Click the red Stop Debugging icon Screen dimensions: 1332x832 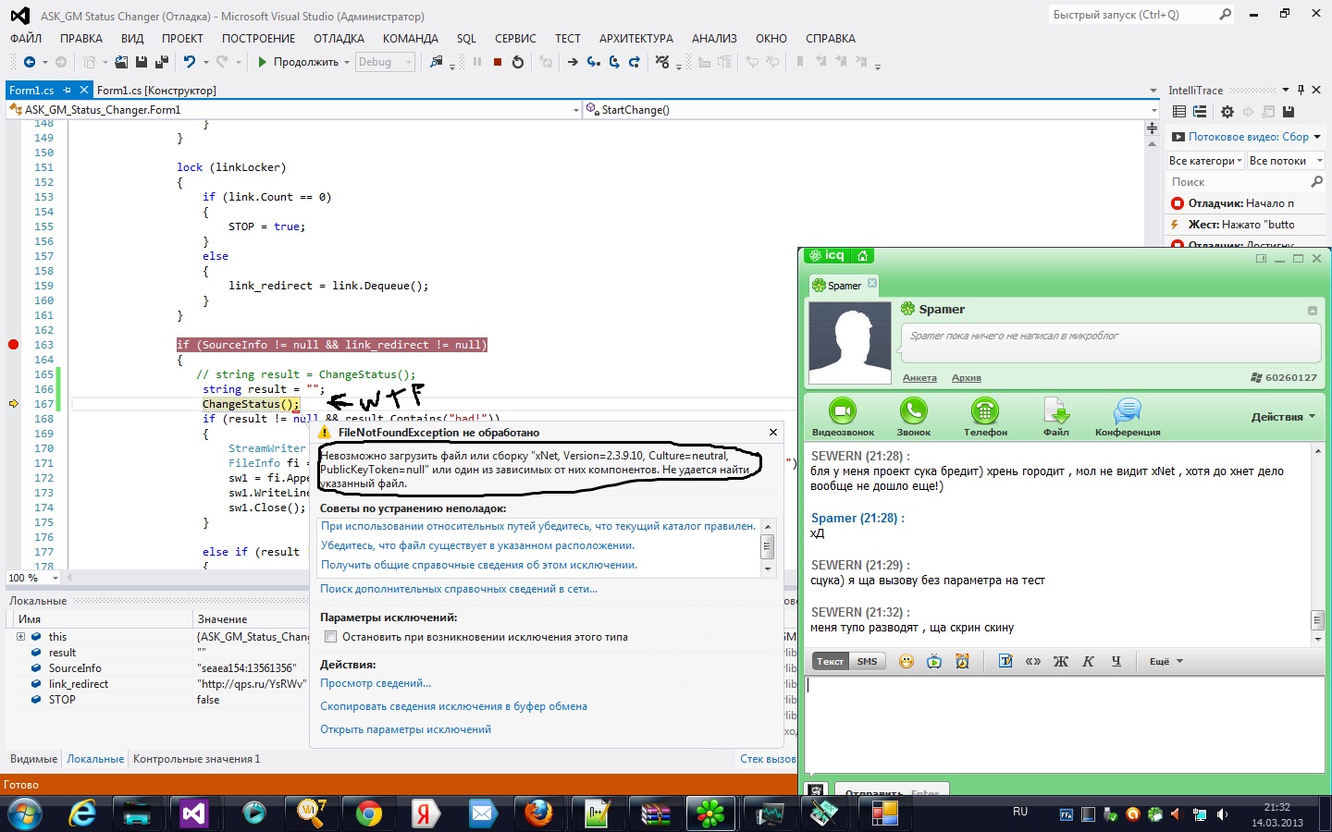click(498, 62)
